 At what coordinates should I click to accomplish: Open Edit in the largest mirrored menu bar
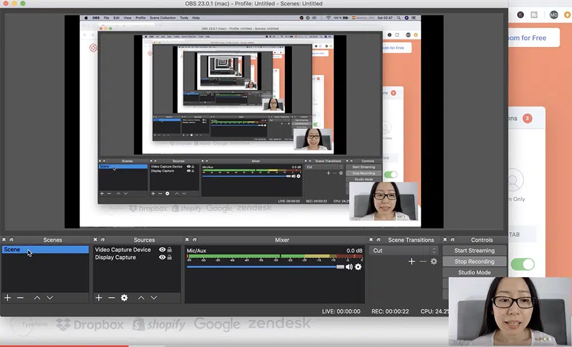[116, 18]
